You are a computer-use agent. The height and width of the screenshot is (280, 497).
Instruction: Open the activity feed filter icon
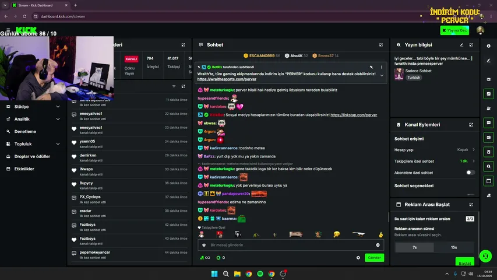pos(174,86)
